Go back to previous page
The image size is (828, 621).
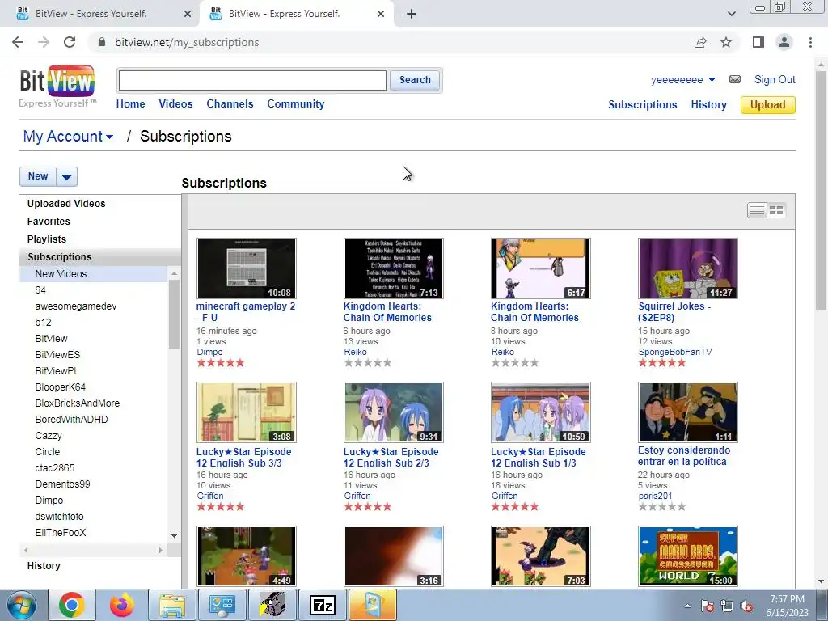(18, 42)
